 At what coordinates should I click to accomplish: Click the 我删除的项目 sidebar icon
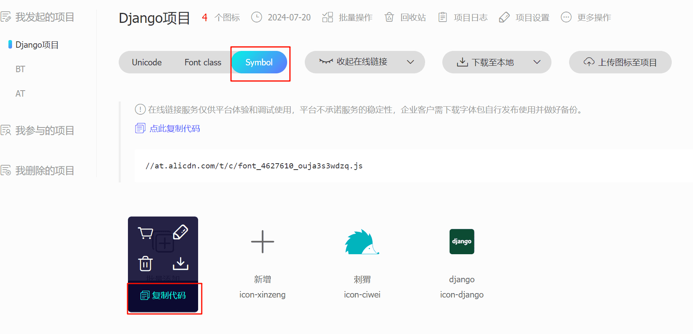6,170
